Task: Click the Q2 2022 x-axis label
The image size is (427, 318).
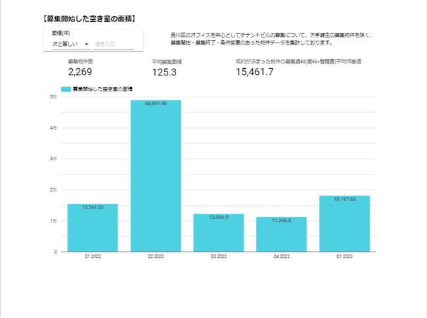Action: click(x=156, y=257)
